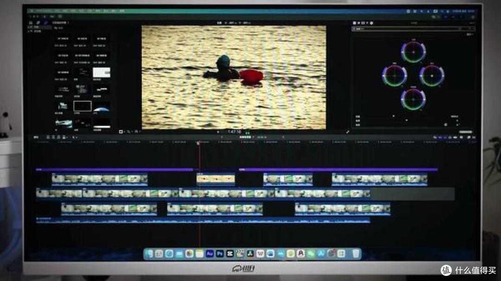The height and width of the screenshot is (281, 501).
Task: Show the Photos and Audio sidebar icon
Action: click(x=38, y=23)
